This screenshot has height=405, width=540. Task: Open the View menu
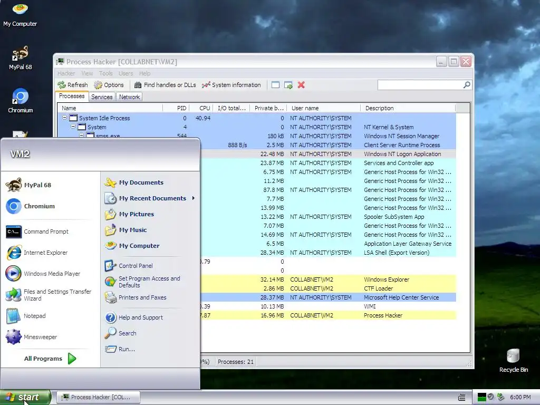click(87, 73)
